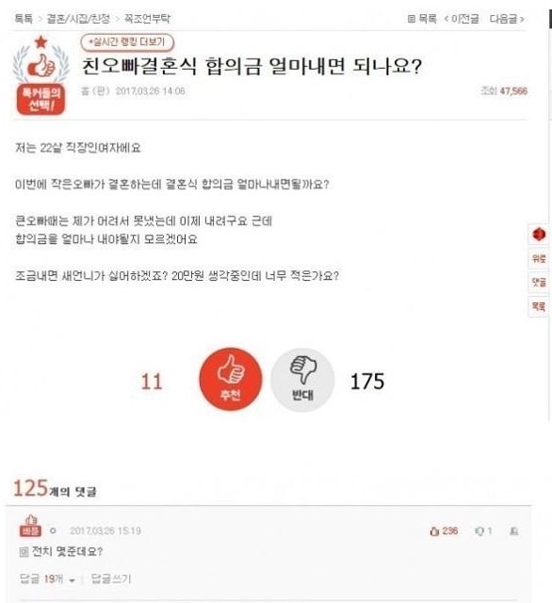Like the top comment with thumbs-up 236
The width and height of the screenshot is (552, 603).
(x=444, y=531)
